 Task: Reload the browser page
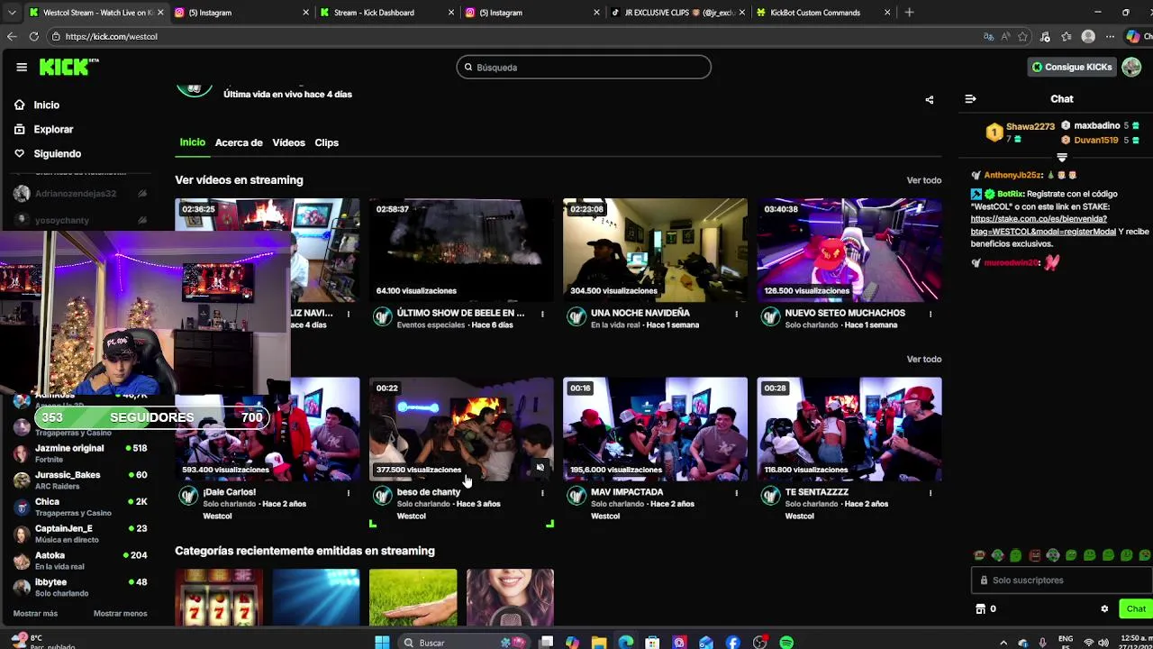pos(33,36)
